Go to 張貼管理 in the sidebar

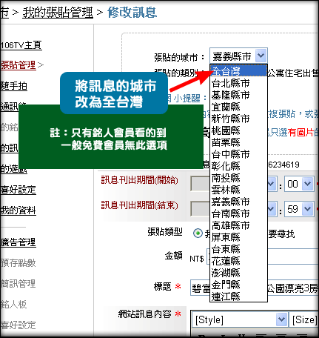tap(18, 65)
